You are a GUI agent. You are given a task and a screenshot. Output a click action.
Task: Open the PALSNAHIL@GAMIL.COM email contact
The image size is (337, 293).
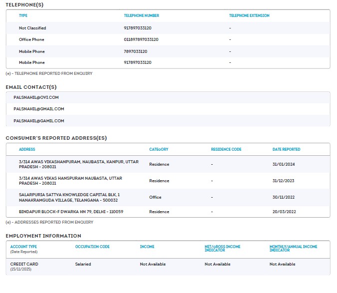pos(38,121)
